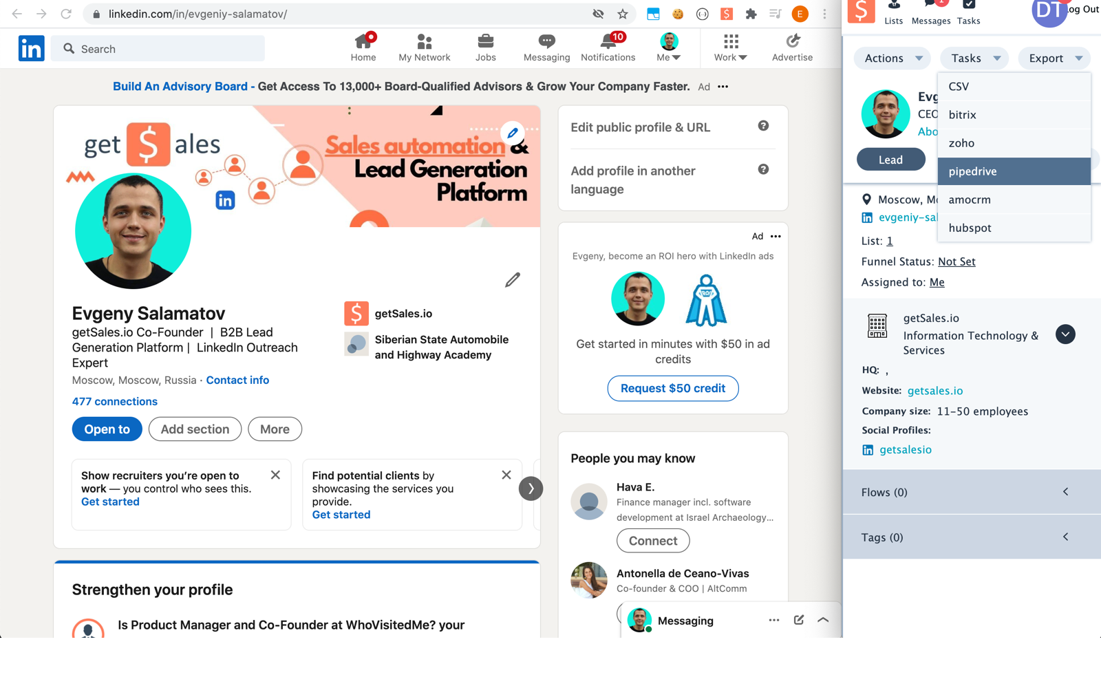Open ad options three dots on ROI ad

click(776, 236)
